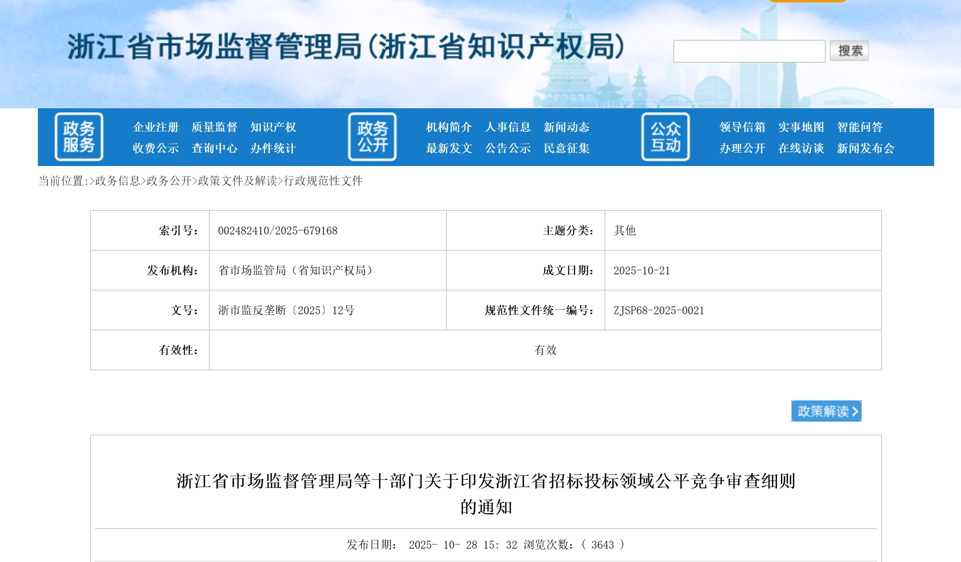Open 知识产权 navigation item
Viewport: 961px width, 562px height.
[x=273, y=127]
